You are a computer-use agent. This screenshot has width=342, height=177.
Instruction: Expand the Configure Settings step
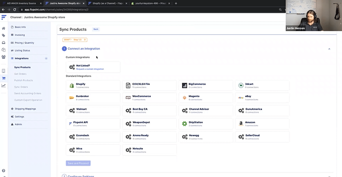tap(81, 176)
